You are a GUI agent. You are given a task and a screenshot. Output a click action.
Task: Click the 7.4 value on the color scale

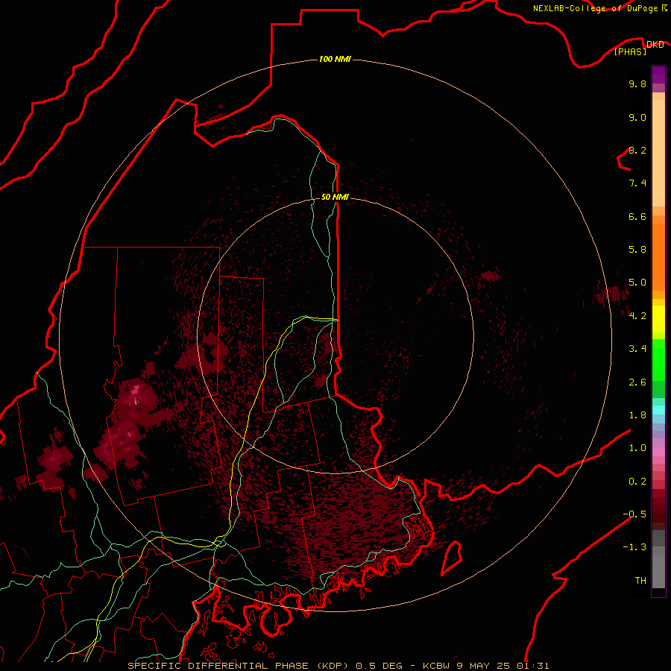point(637,183)
